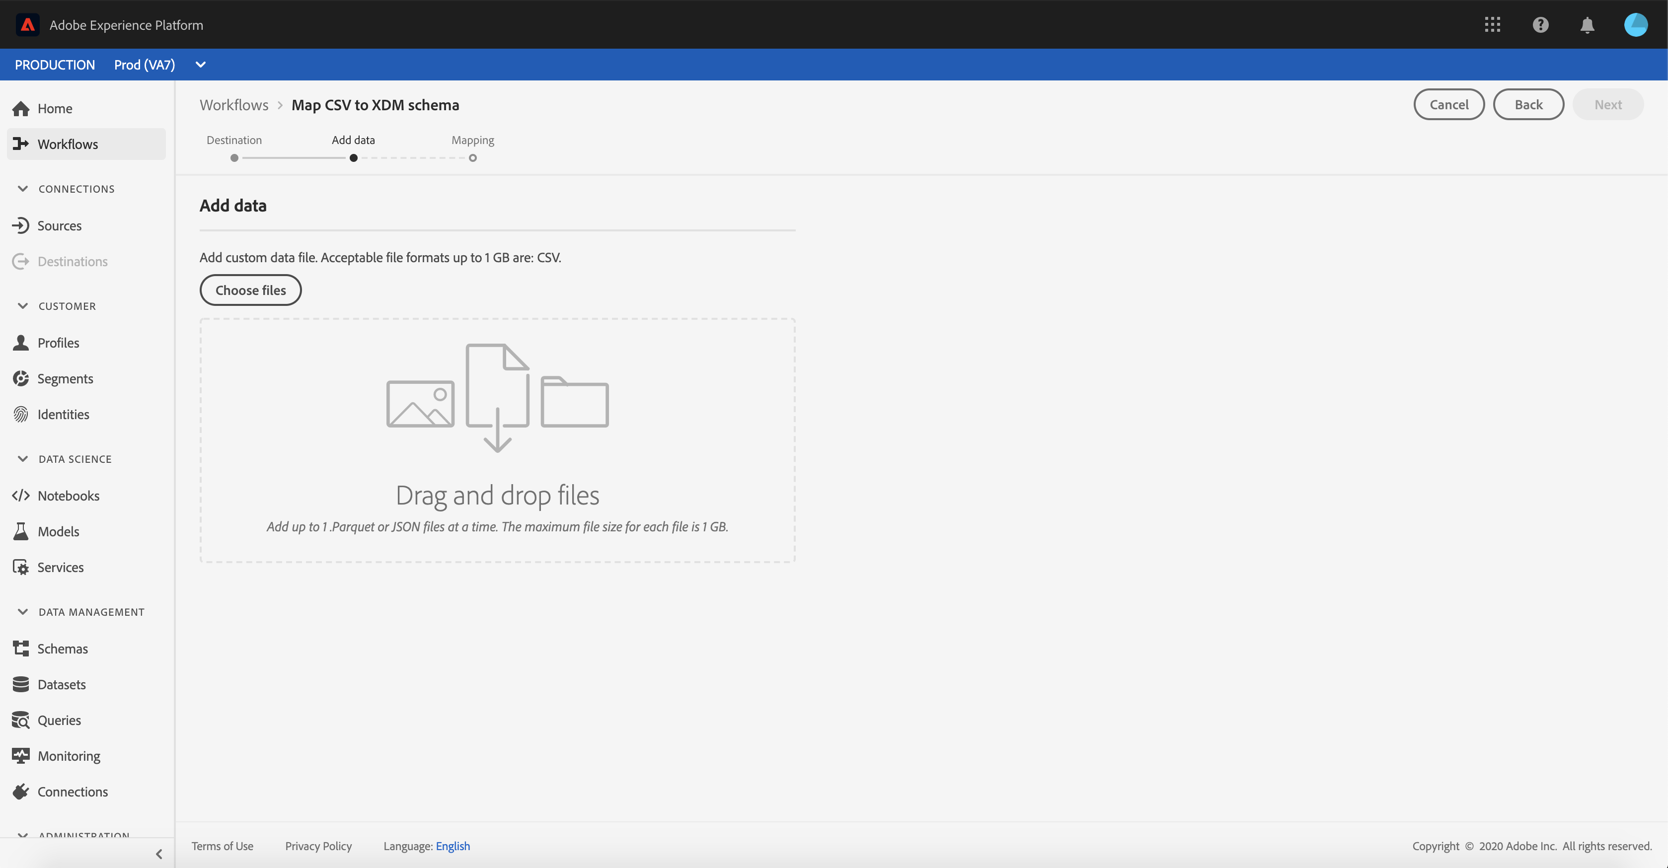
Task: Click the Choose files button
Action: [x=250, y=290]
